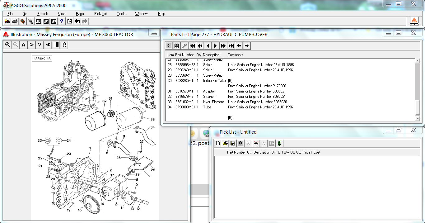
Task: Click the printer icon in main toolbar
Action: [15, 21]
